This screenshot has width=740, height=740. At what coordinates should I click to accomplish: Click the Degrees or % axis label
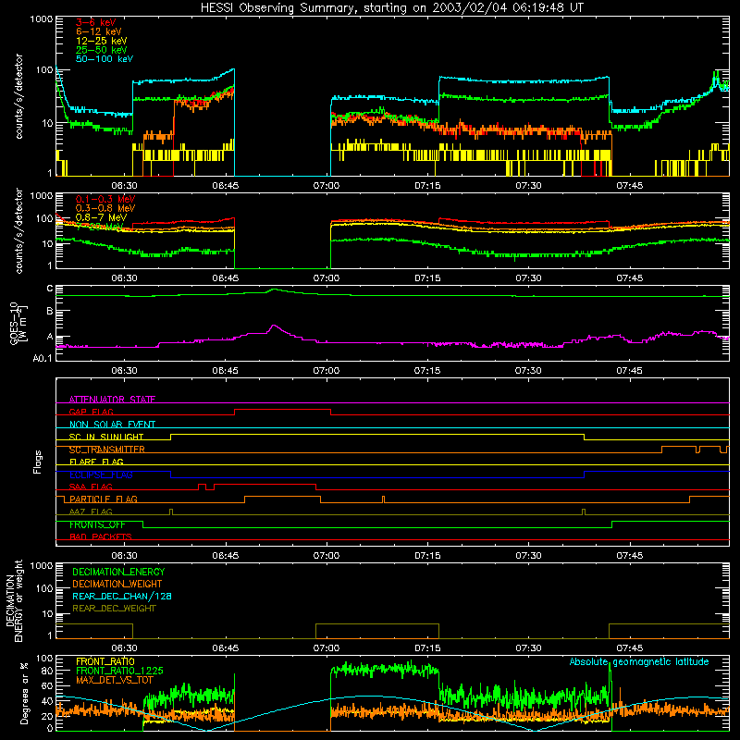click(24, 693)
